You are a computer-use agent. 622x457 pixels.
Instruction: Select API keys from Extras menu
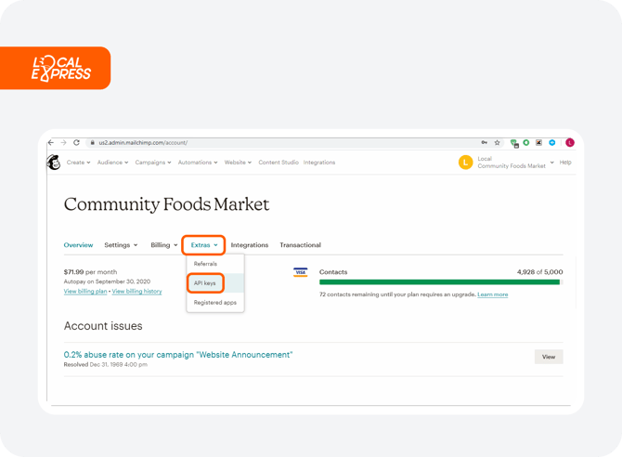204,282
